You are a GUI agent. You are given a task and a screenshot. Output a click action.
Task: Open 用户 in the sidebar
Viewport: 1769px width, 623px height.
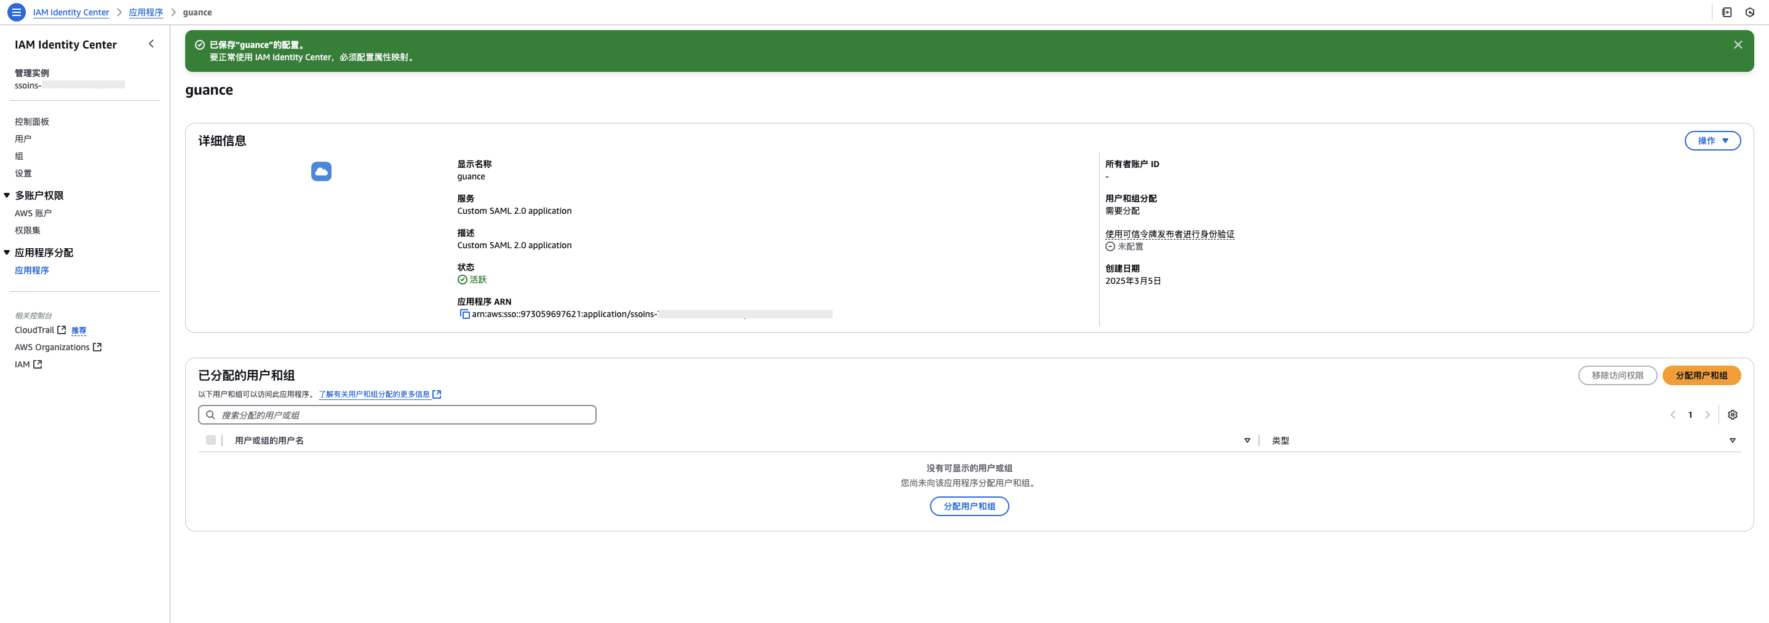tap(23, 139)
